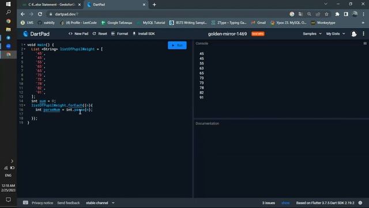Close the DartPad browser tab
369x208 pixels.
coord(144,5)
